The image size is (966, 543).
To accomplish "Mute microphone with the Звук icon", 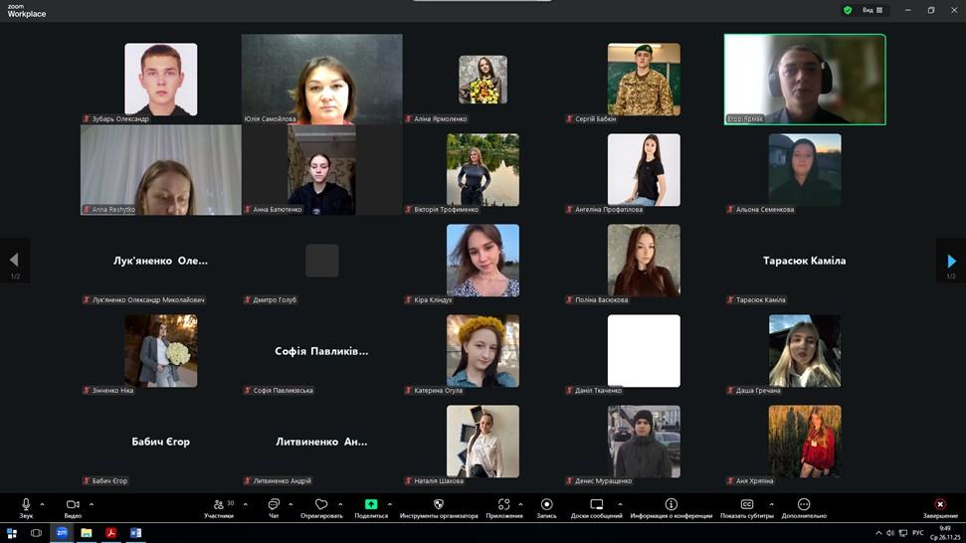I will click(x=26, y=504).
